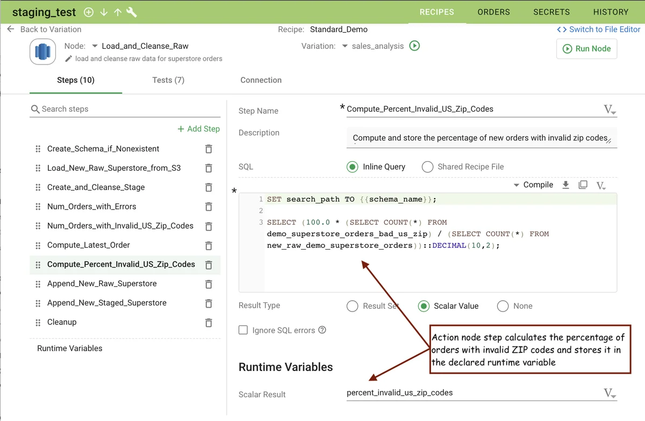The image size is (645, 421).
Task: Click the wrench settings icon in the header
Action: pyautogui.click(x=132, y=11)
